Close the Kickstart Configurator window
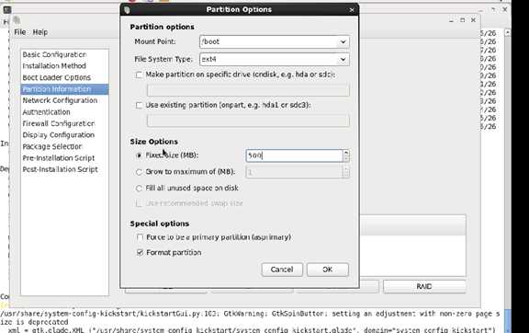The image size is (529, 333). point(473,20)
